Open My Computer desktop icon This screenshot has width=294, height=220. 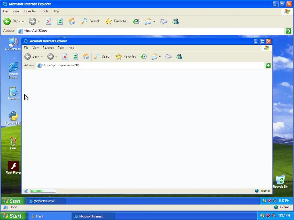[13, 44]
